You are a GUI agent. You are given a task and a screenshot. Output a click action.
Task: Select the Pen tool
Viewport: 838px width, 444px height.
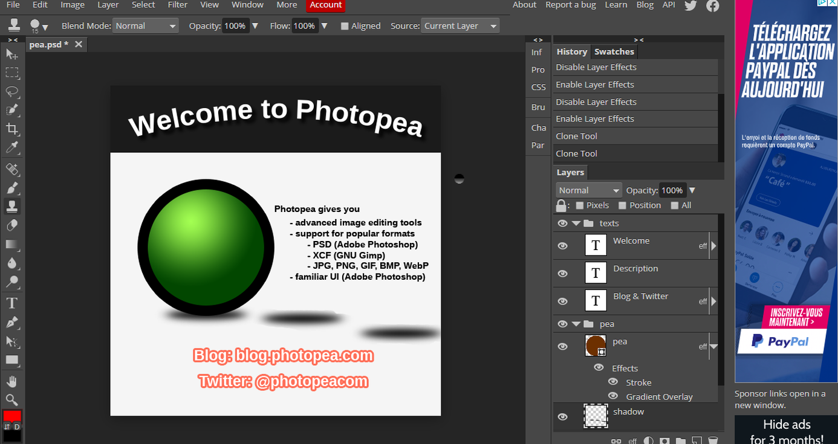tap(11, 322)
